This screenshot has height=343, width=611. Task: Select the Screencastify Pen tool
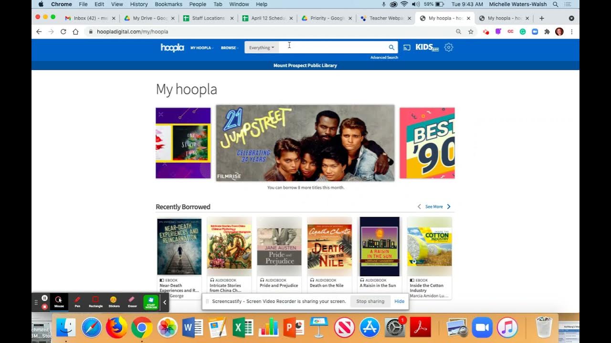tap(77, 302)
